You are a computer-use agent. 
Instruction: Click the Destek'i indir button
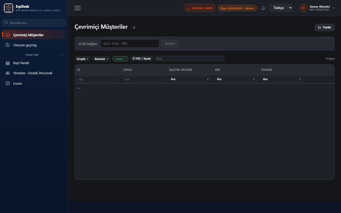tap(200, 8)
